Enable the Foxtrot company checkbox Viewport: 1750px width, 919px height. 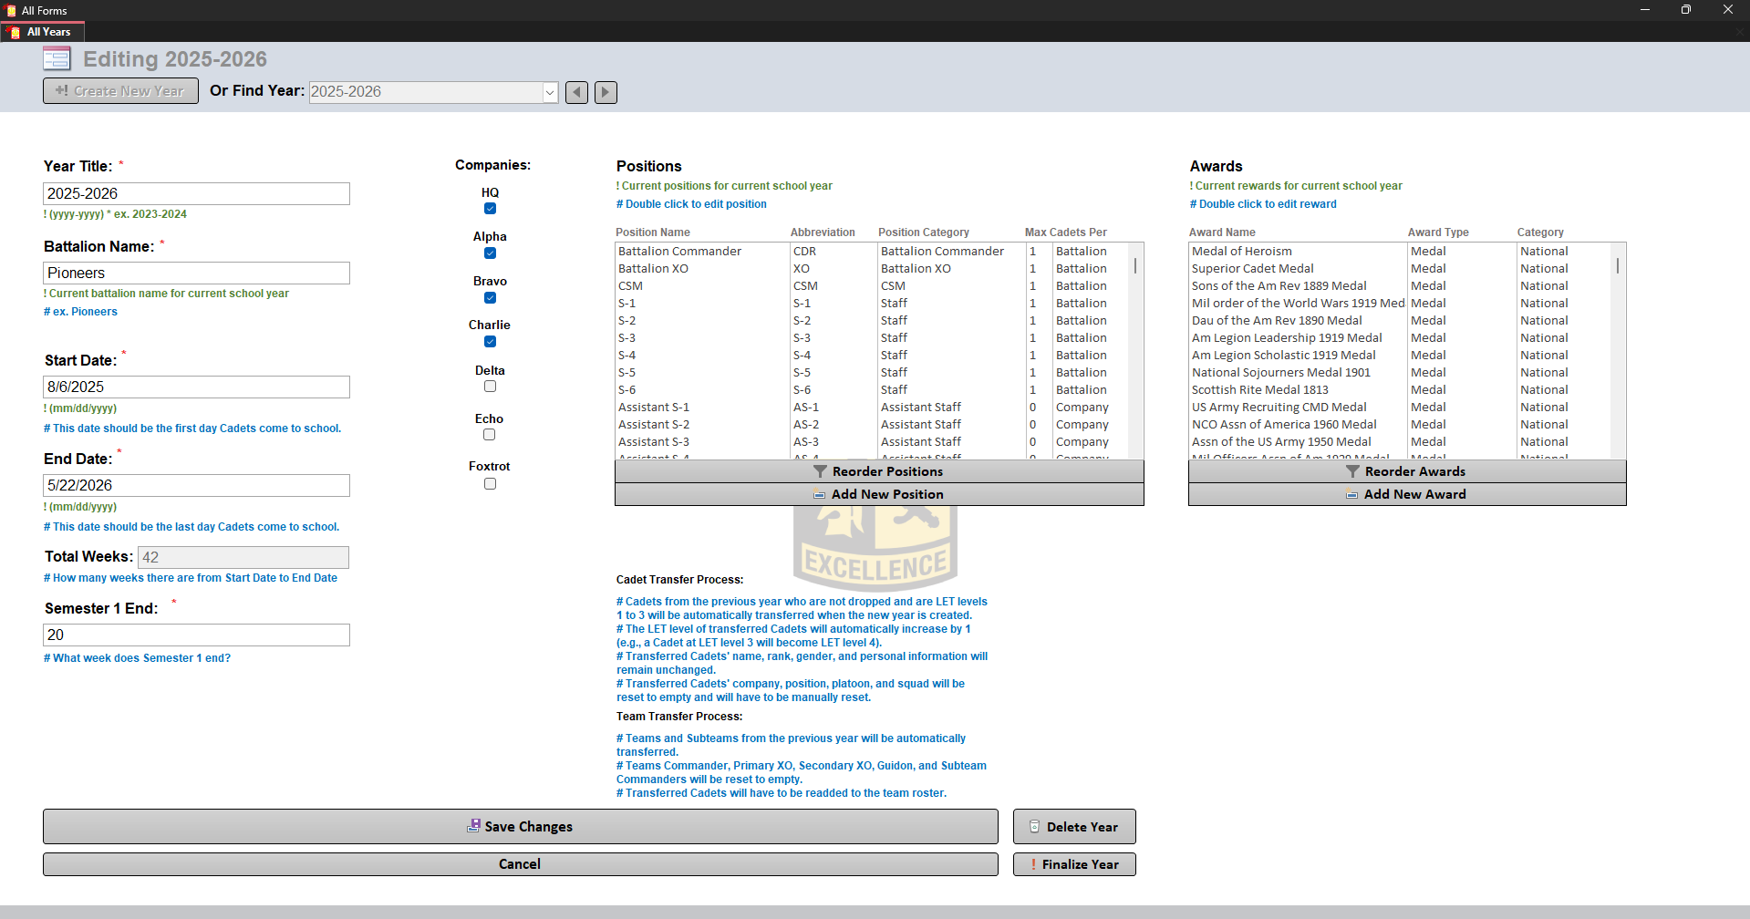coord(490,484)
